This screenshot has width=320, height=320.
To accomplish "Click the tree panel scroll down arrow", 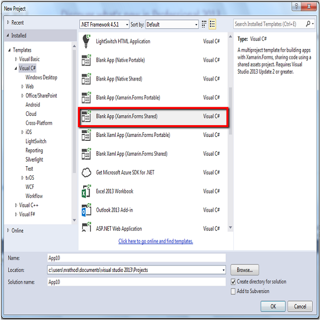I will point(74,220).
